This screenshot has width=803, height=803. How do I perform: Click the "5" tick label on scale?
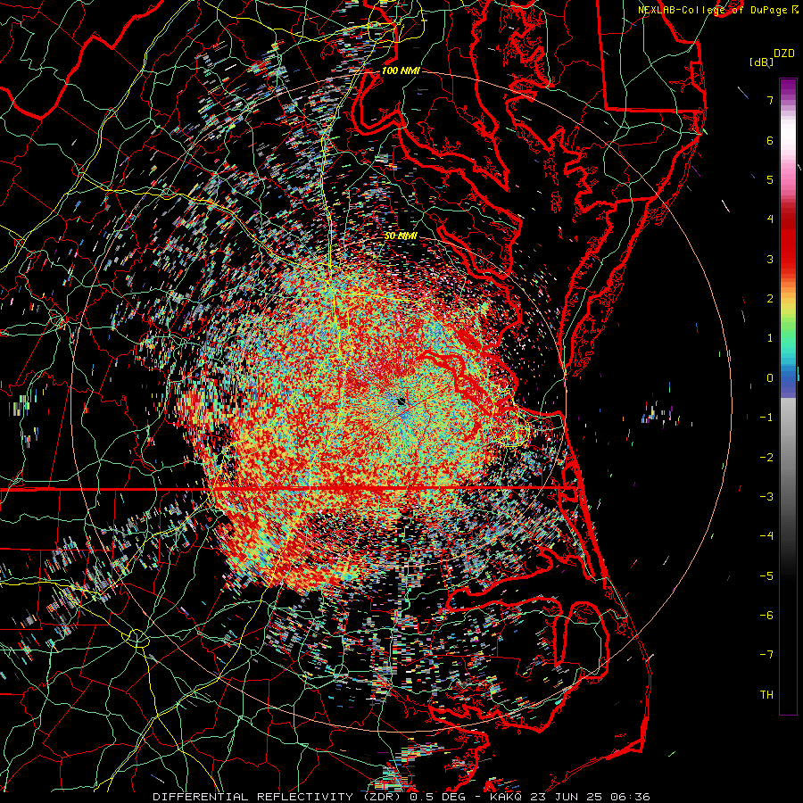770,179
